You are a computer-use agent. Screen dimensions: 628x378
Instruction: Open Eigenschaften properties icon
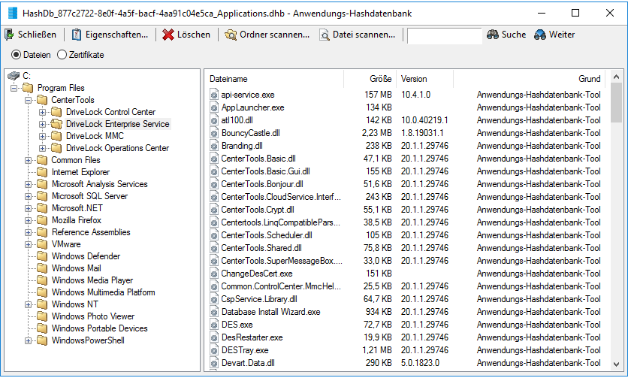point(77,35)
